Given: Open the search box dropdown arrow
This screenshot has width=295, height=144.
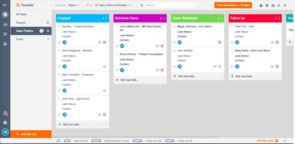Looking at the screenshot, I should [x=193, y=6].
